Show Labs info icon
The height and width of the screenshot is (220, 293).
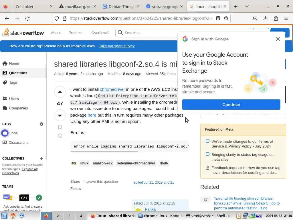pyautogui.click(x=41, y=124)
